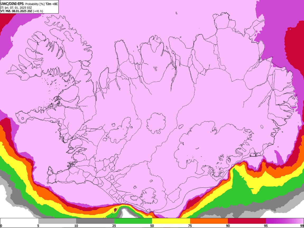The height and width of the screenshot is (228, 304).
Task: Click the legend value '75'
Action: [190, 226]
